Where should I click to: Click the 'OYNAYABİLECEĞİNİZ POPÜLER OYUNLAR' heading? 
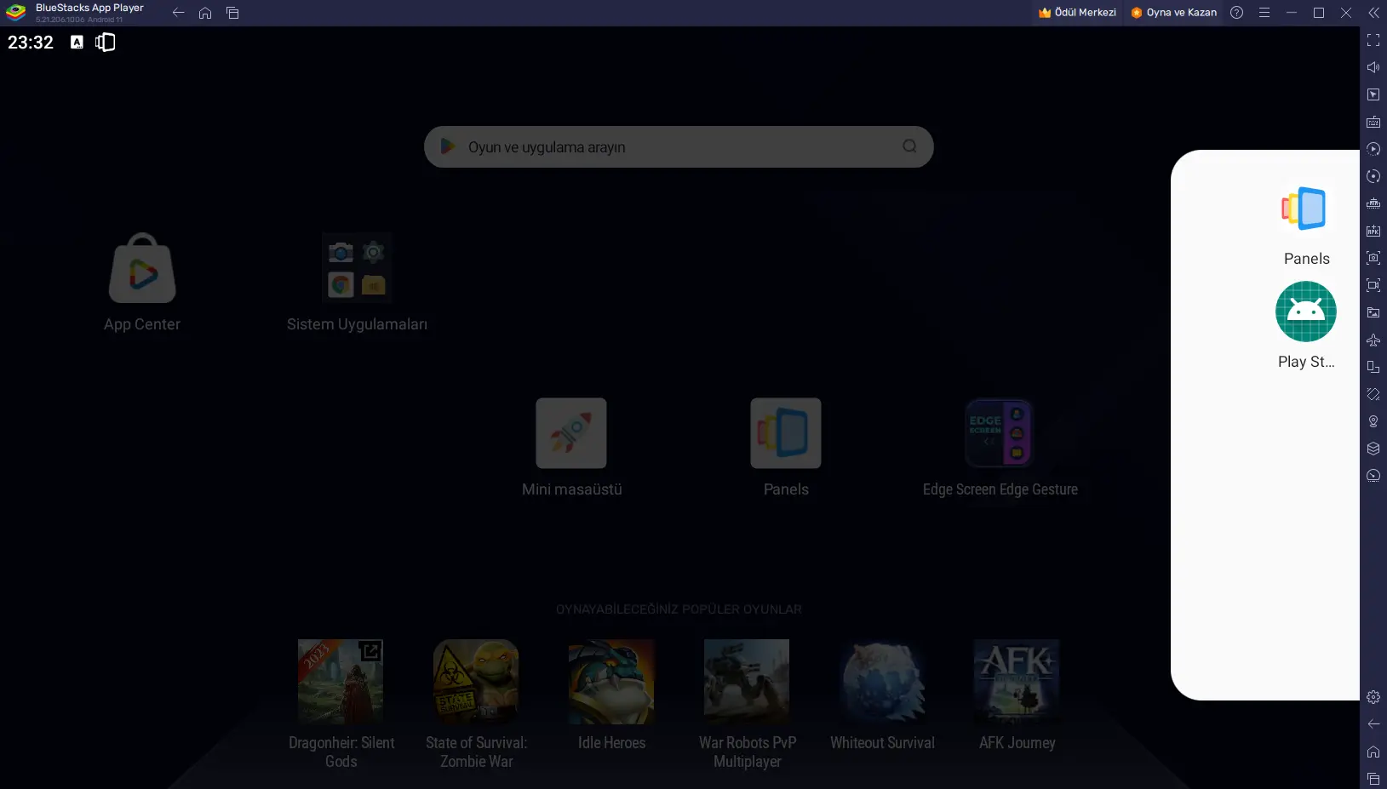point(679,609)
